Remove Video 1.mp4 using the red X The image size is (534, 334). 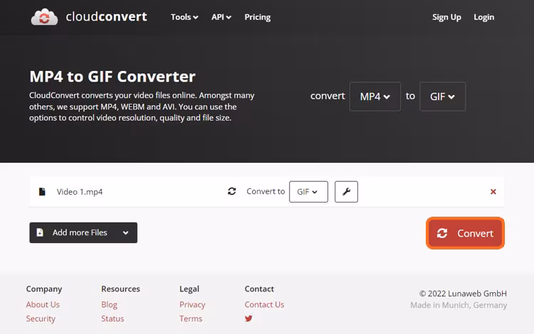[x=493, y=192]
